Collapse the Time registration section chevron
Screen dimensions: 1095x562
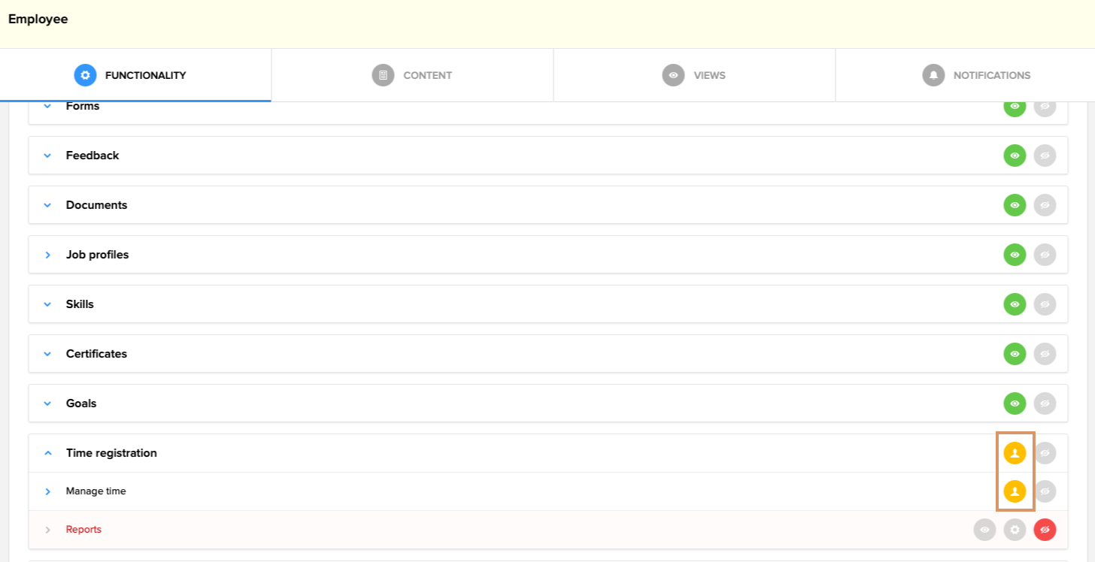click(47, 453)
